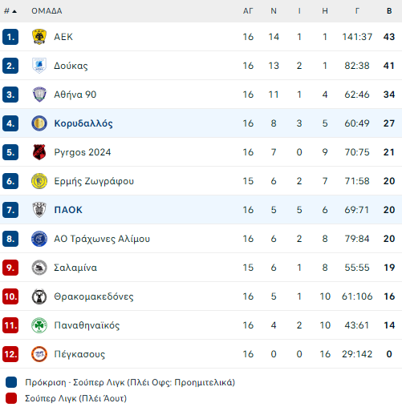Screen dimensions: 402x407
Task: Open the Σαλαμίνα team link
Action: tap(75, 268)
